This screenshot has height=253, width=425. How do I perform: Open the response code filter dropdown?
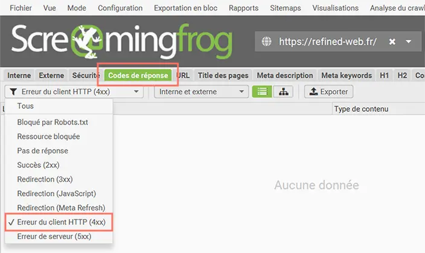[x=74, y=92]
